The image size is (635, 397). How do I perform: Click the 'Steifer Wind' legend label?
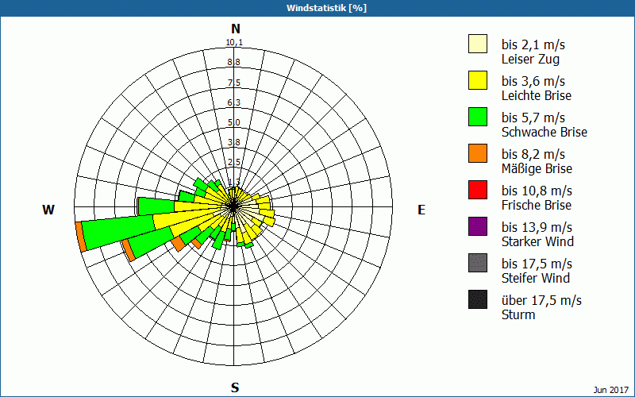(x=535, y=278)
